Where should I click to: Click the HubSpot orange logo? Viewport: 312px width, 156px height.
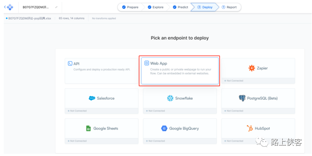pyautogui.click(x=250, y=128)
